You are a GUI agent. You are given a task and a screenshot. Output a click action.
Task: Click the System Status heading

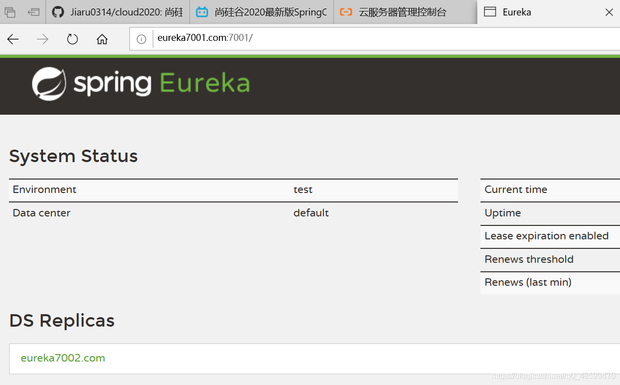[73, 156]
